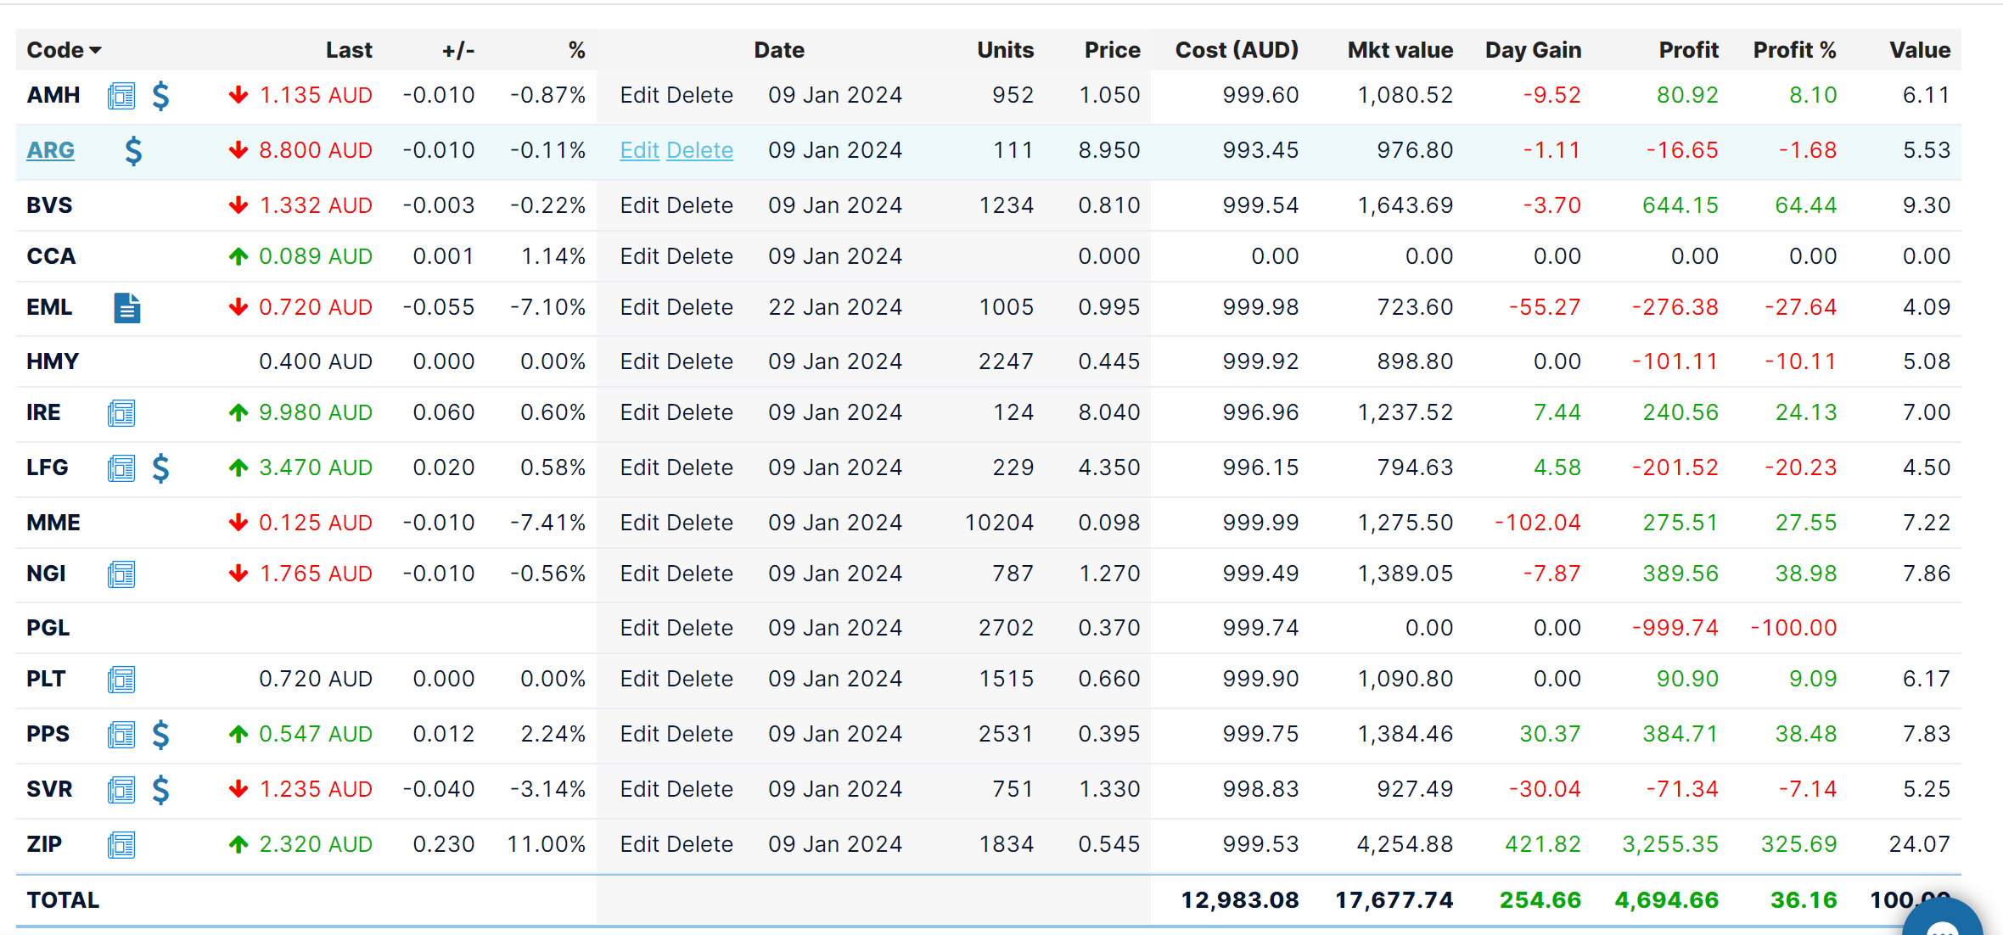Open the PLT news icon
Screen dimensions: 2003x935
pos(121,680)
